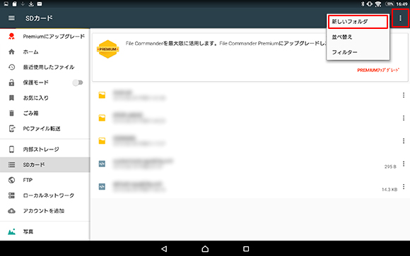Tap the red PREMIUMアップグレード link
Screen dimensions: 410x256
click(378, 71)
